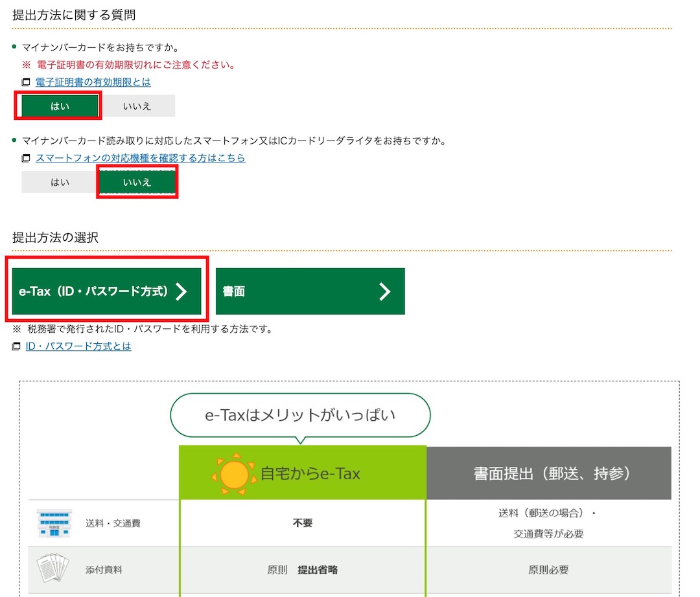Viewport: 700px width, 597px height.
Task: Click building icon in 送料・交通費 row
Action: (x=54, y=523)
